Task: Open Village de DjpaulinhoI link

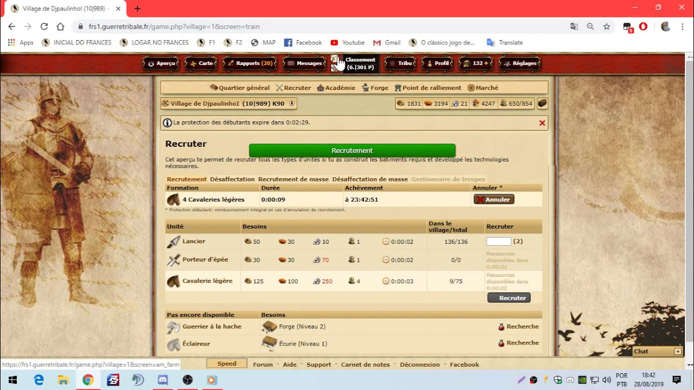Action: (x=205, y=103)
